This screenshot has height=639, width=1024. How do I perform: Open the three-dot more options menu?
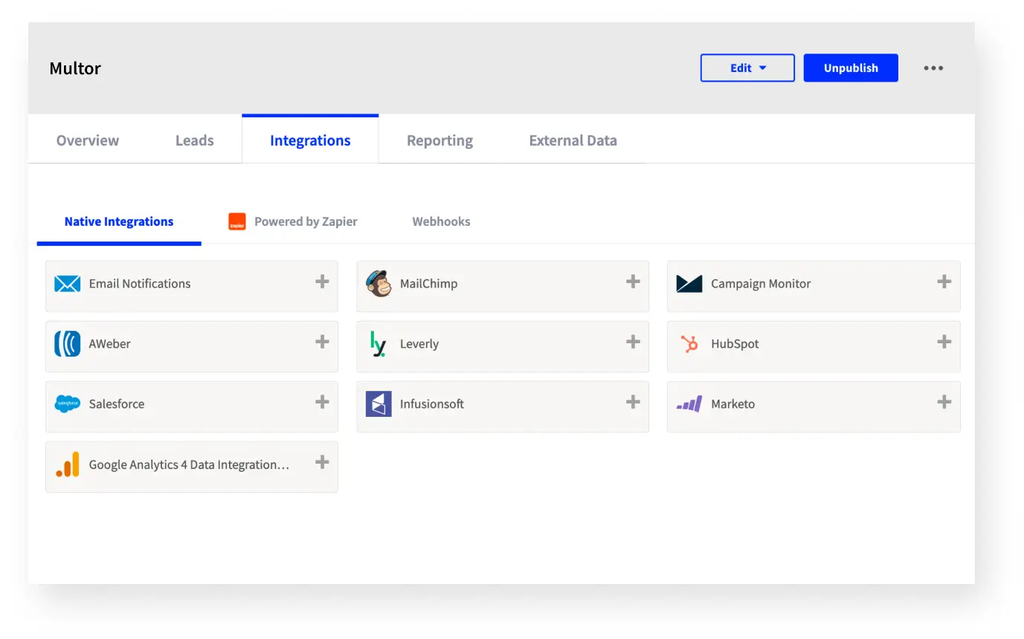(933, 68)
